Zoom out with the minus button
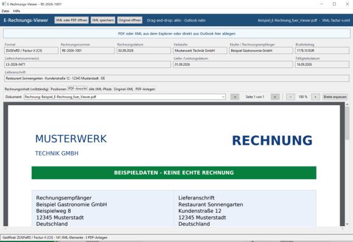This screenshot has height=242, width=353. click(290, 97)
